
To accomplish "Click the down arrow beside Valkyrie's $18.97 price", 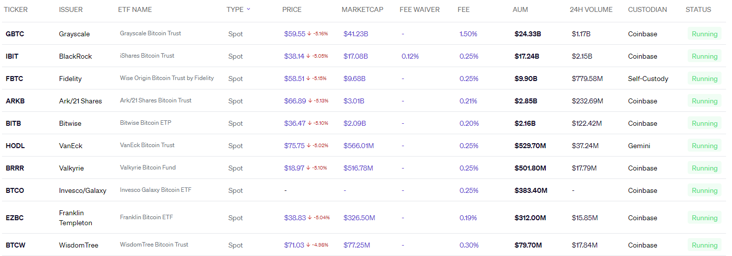I will 309,168.
